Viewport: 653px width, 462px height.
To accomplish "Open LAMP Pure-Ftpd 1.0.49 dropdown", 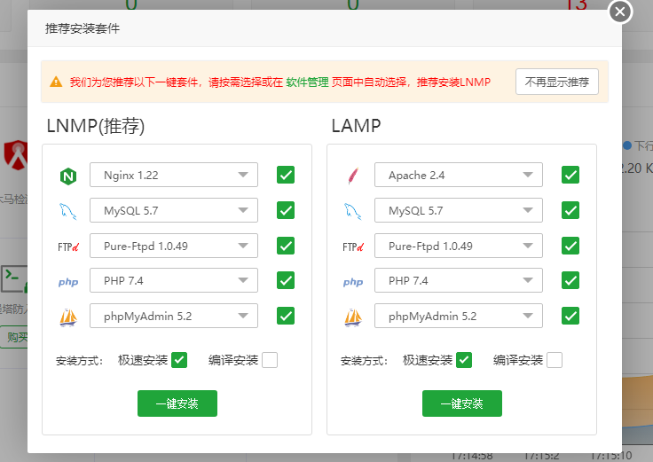I will point(459,246).
